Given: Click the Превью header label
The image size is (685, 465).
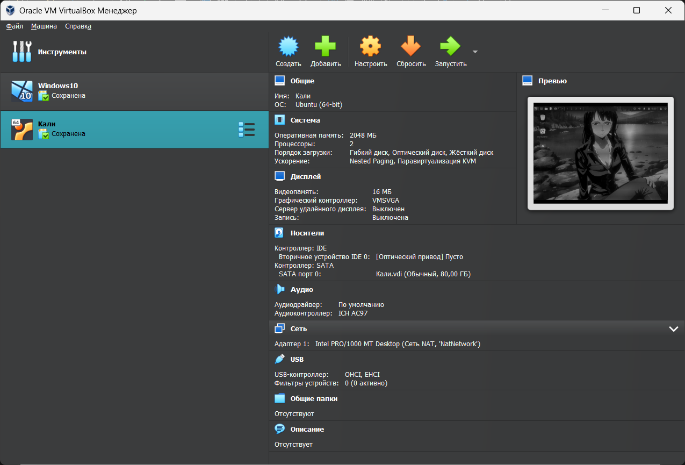Looking at the screenshot, I should pos(552,81).
